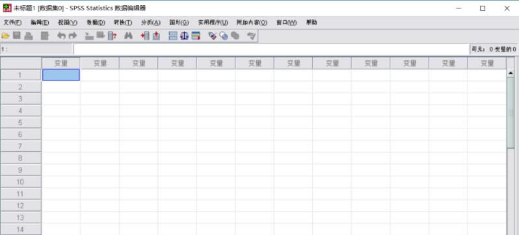519x235 pixels.
Task: Click the vertical scrollbar up arrow
Action: (511, 73)
